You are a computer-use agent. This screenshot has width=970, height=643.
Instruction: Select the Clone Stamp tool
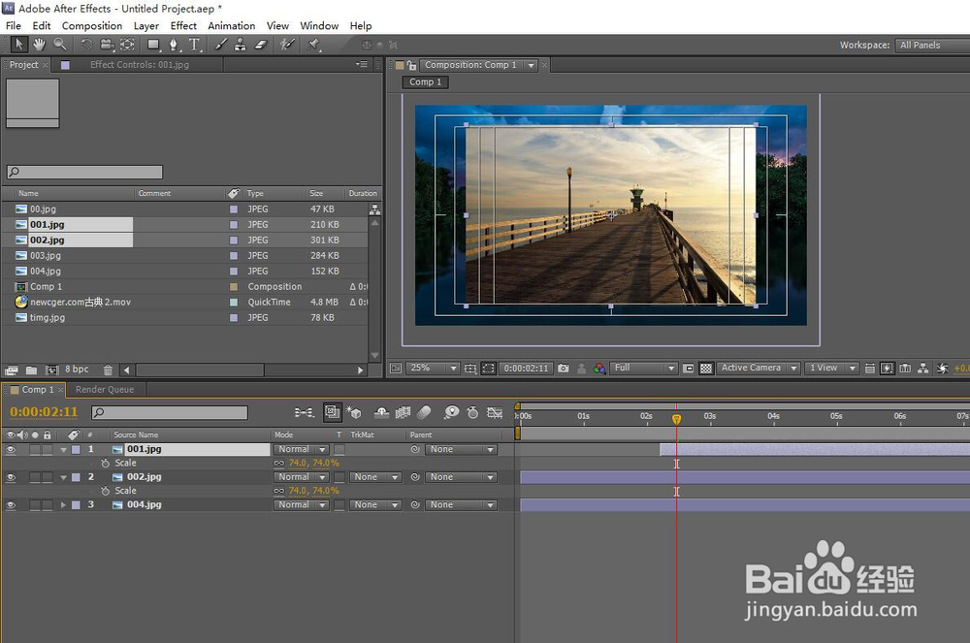click(x=240, y=45)
